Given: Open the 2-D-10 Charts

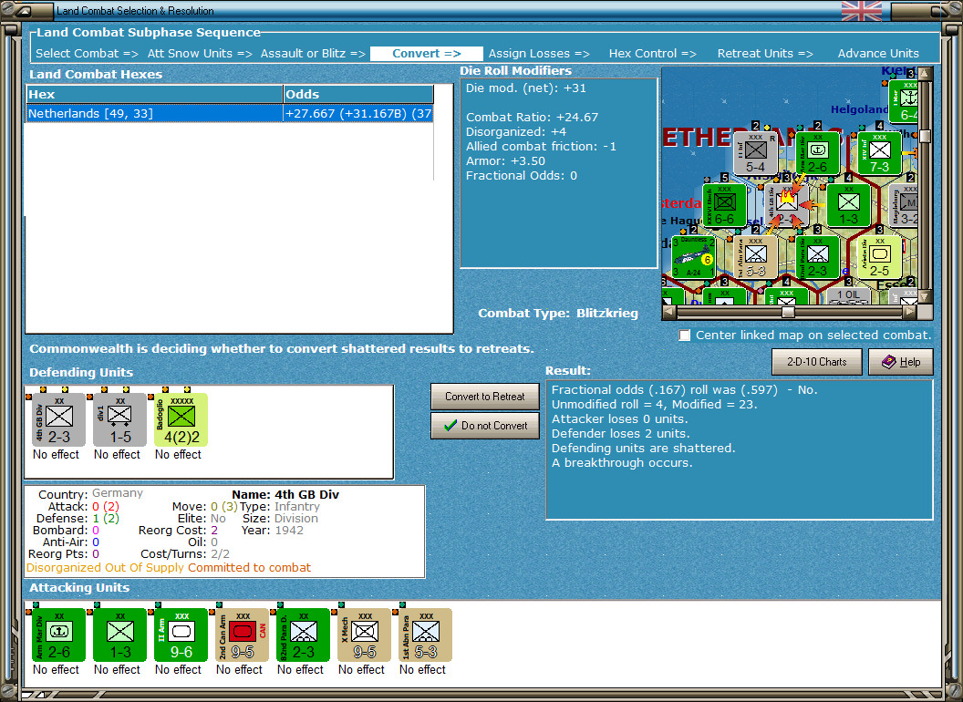Looking at the screenshot, I should pos(816,362).
